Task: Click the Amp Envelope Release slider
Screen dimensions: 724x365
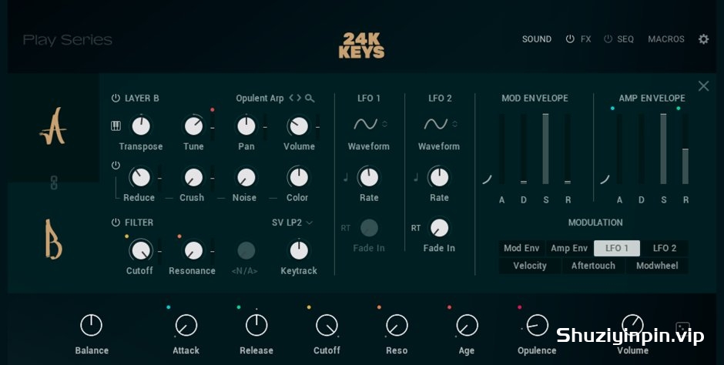Action: click(685, 149)
